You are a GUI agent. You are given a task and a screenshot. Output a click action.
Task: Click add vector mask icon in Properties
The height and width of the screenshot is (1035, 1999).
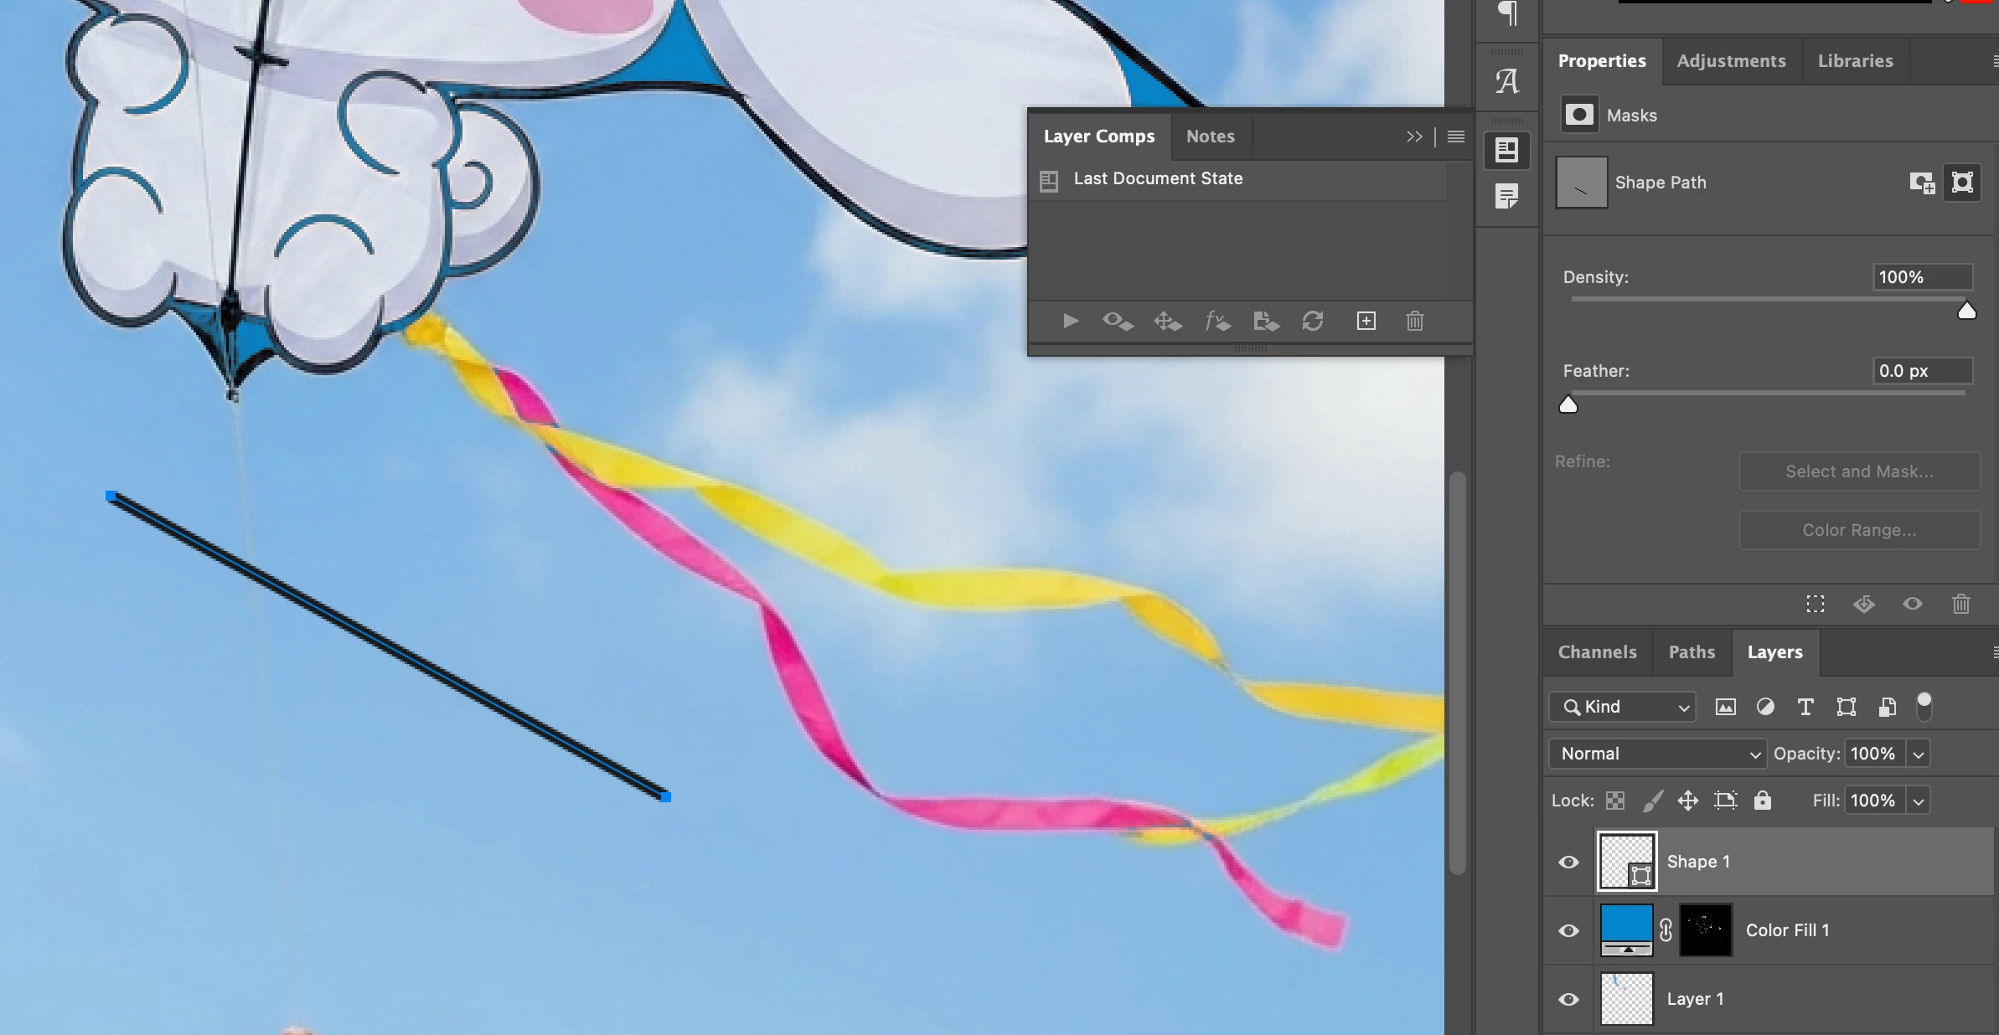1962,183
